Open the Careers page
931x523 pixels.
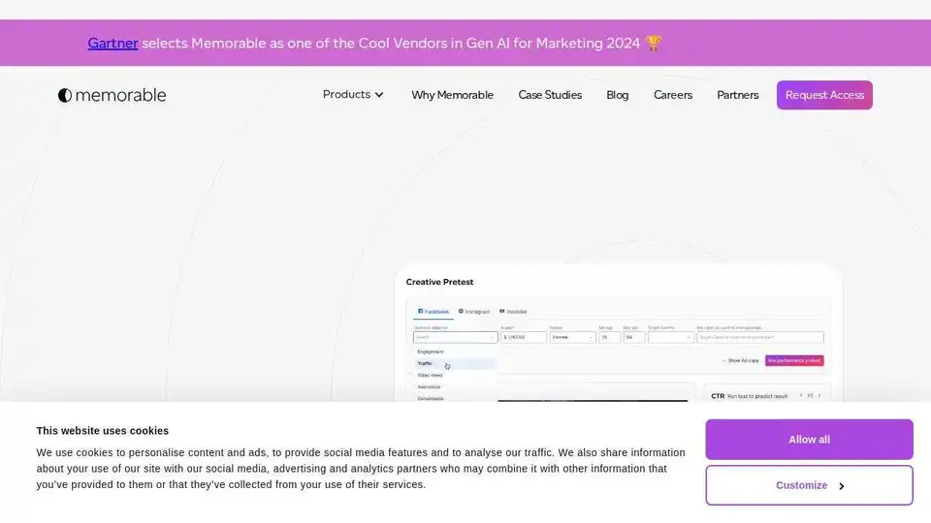673,95
